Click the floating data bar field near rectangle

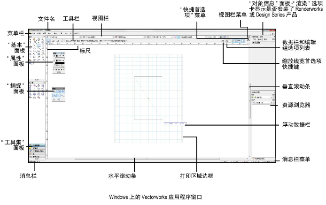click(x=175, y=123)
